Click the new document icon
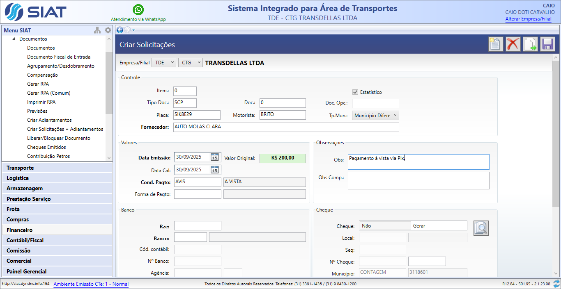Viewport: 561px width, 289px height. 496,44
